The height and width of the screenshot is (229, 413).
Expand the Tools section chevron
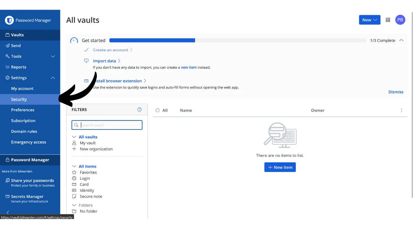(x=53, y=56)
